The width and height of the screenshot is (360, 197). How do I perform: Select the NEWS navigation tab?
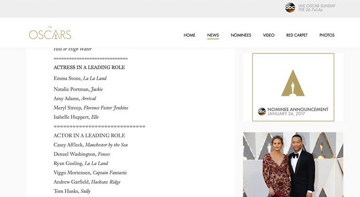point(213,35)
